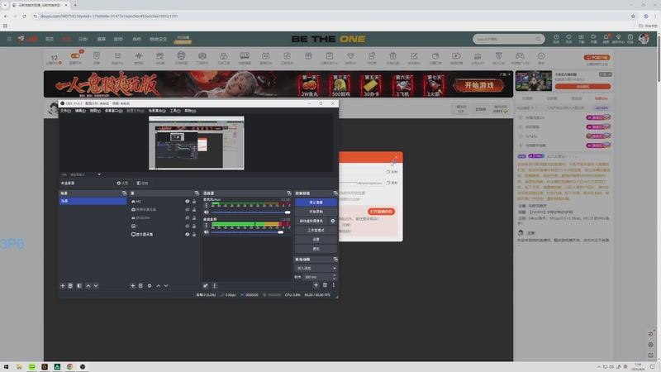Toggle visibility eye of HU source
The width and height of the screenshot is (661, 372).
(188, 202)
